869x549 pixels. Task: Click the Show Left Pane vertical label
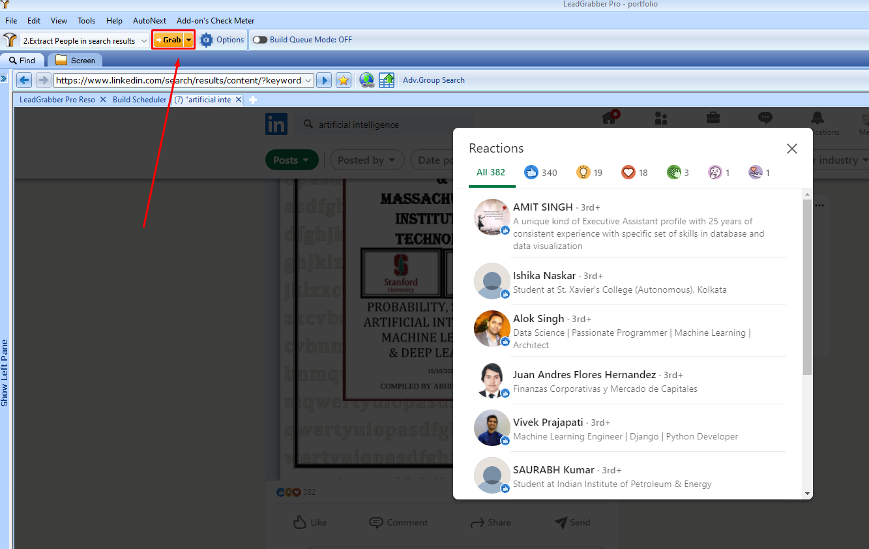[5, 373]
